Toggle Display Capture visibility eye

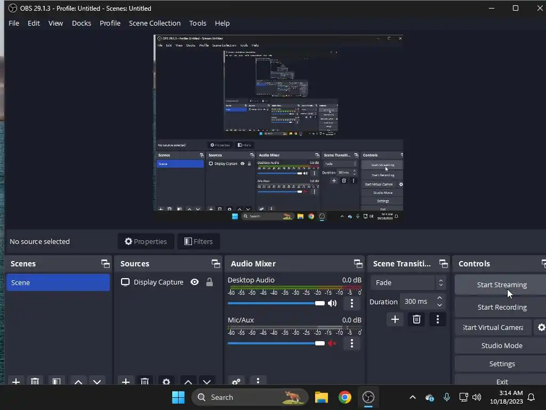pos(195,282)
